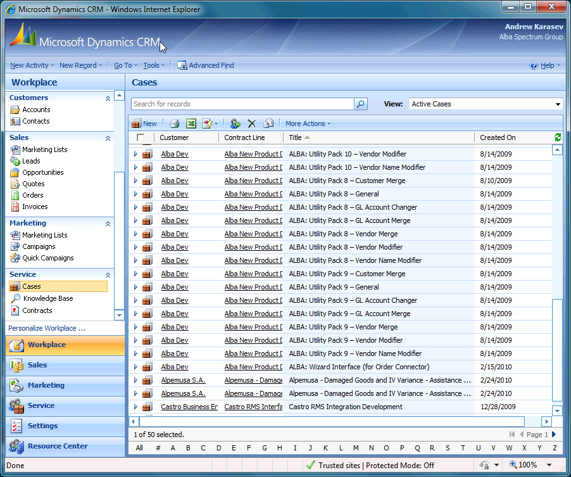Image resolution: width=571 pixels, height=477 pixels.
Task: Click the Search for records field
Action: point(242,104)
